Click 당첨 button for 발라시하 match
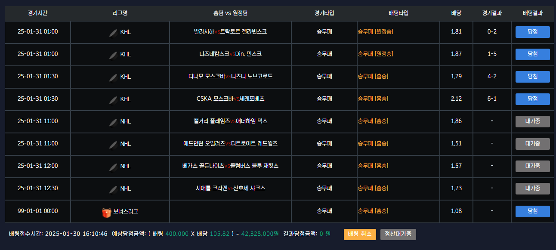Screen dimensions: 556x250 click(533, 32)
